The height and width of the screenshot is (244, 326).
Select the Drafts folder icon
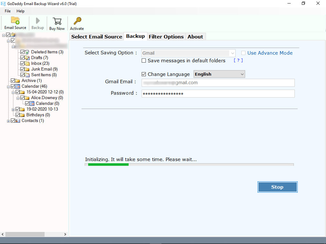pos(27,58)
